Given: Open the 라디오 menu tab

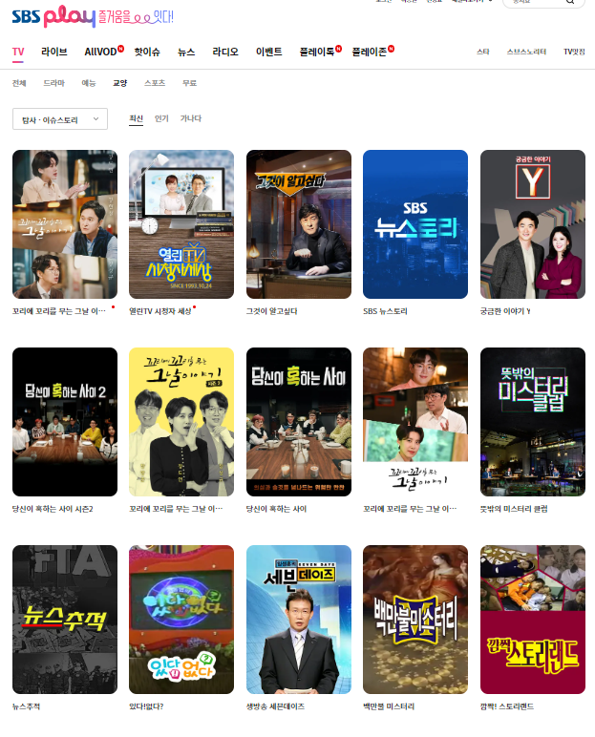Looking at the screenshot, I should pos(225,52).
